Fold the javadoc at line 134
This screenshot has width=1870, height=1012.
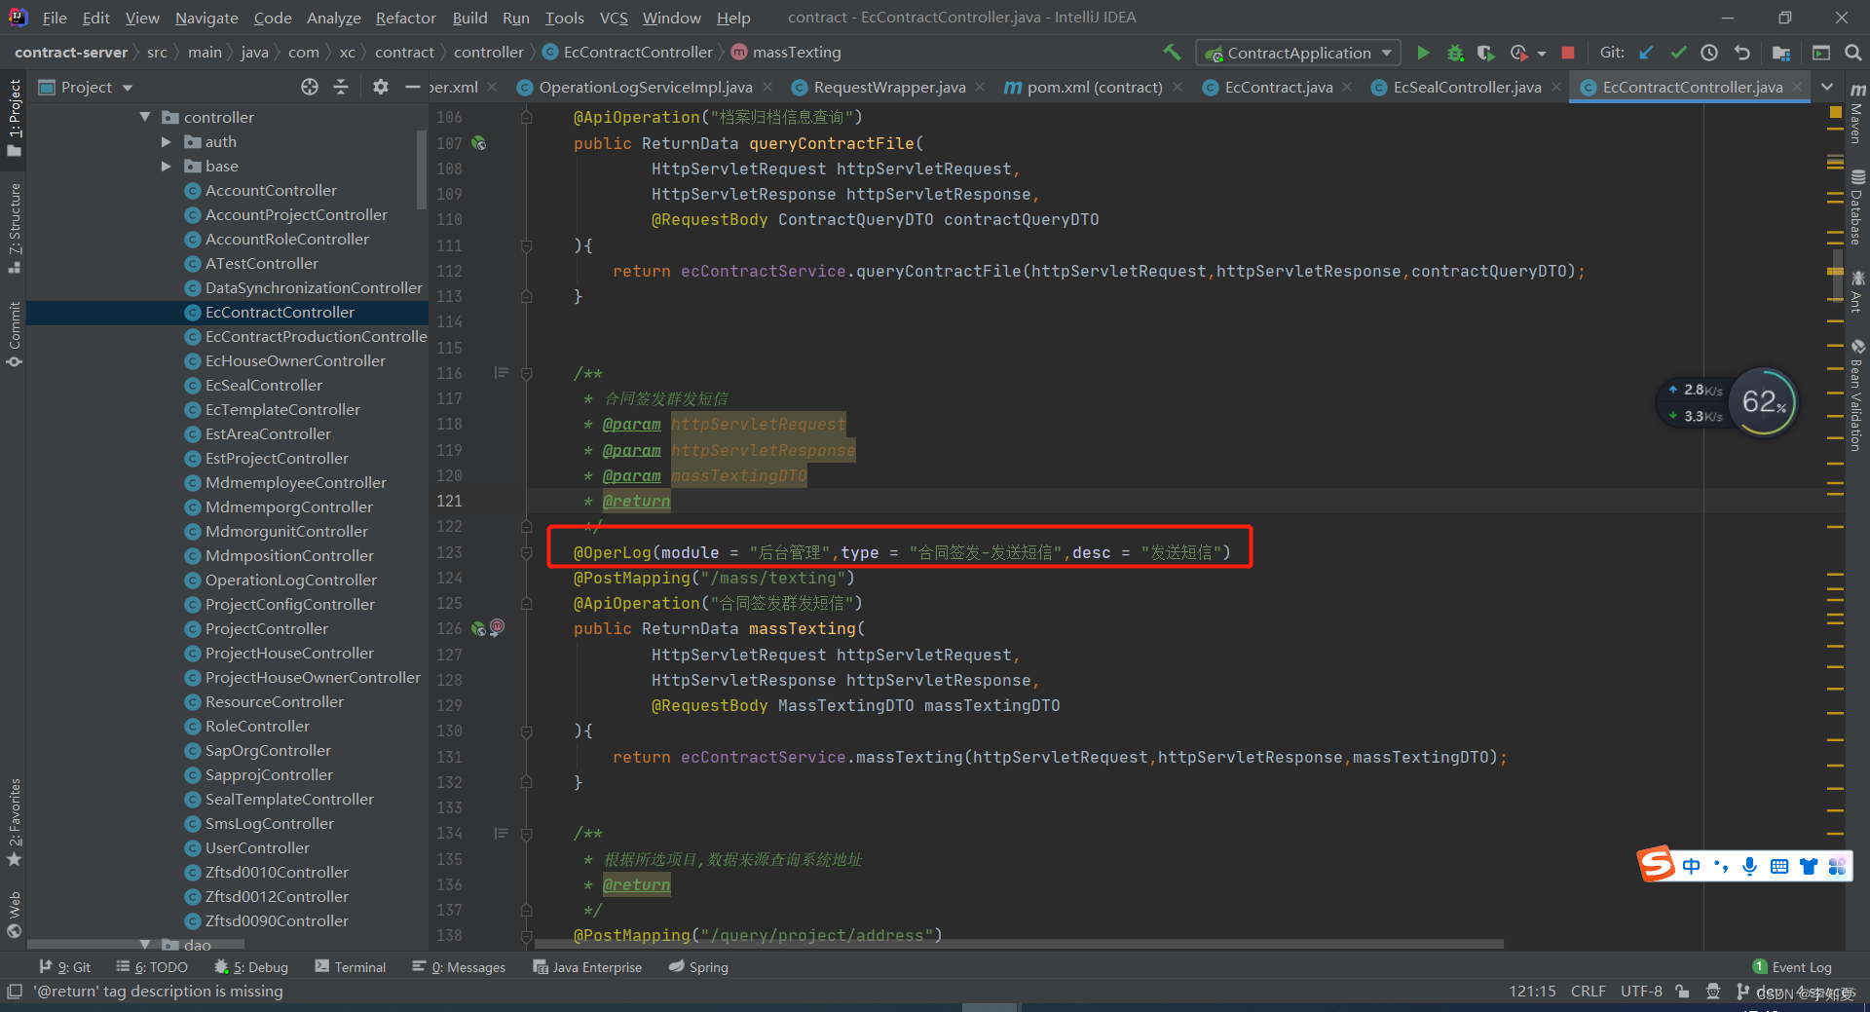pos(526,834)
